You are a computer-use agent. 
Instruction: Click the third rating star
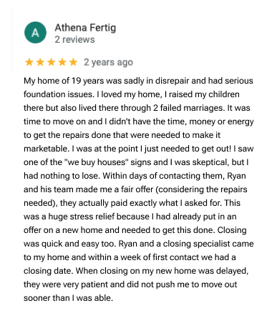pyautogui.click(x=51, y=62)
